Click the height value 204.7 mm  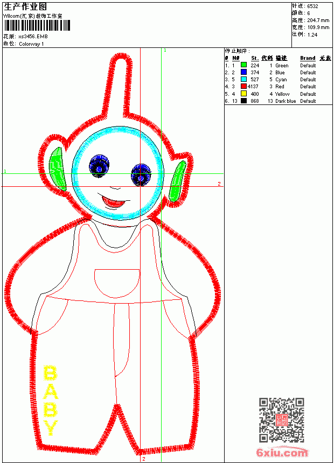(318, 20)
